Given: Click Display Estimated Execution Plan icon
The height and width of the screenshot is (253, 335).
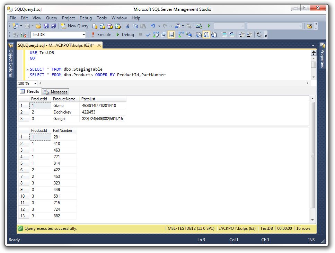Looking at the screenshot, I should click(156, 35).
